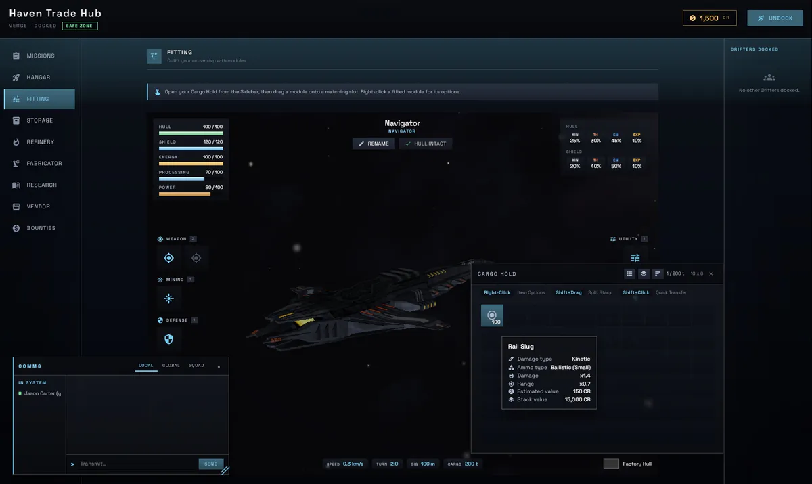
Task: Click the Haven Trade Hub title
Action: pos(55,14)
